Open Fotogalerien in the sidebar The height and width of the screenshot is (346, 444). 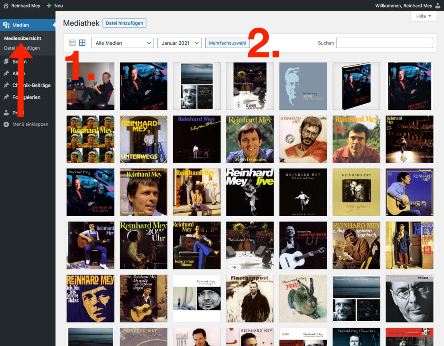click(x=26, y=97)
